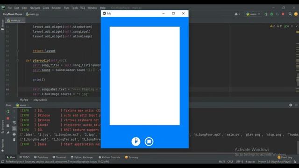Click the 4 spaces indent setting in status bar

tap(250, 162)
